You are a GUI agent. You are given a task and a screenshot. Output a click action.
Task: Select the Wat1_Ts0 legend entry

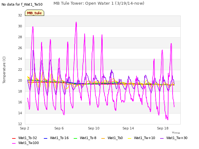112,138
